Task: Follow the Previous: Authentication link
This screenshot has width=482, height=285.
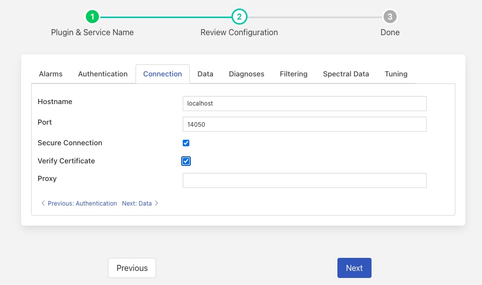Action: tap(79, 204)
